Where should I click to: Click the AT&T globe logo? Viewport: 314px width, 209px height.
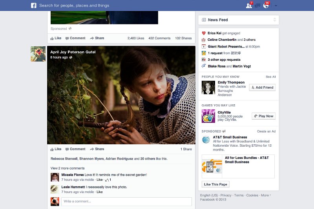click(x=206, y=140)
